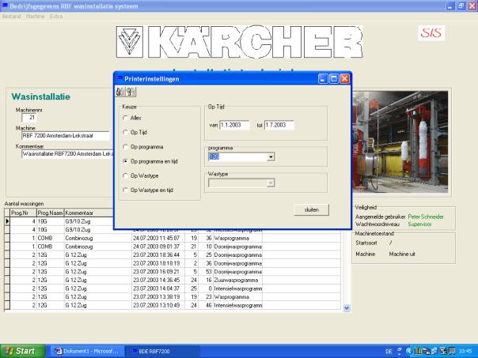Switch to BDE RBF7200 taskbar button

coord(162,351)
